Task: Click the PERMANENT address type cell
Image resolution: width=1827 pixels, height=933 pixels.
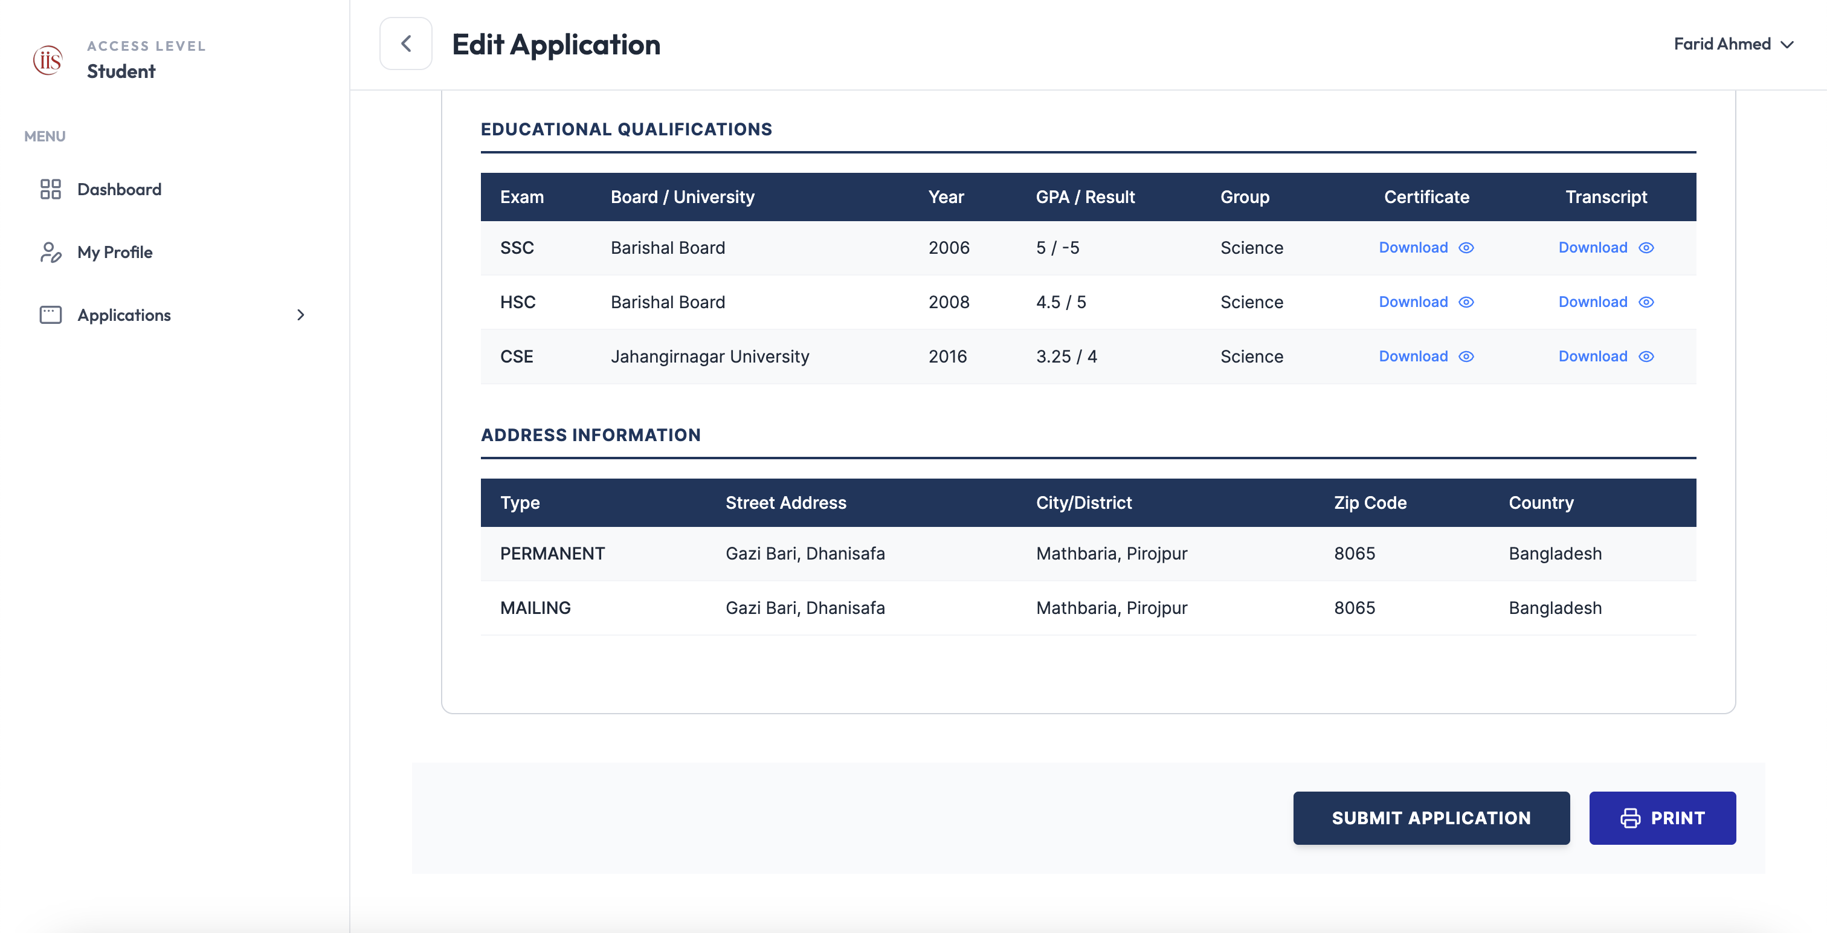Action: point(552,554)
